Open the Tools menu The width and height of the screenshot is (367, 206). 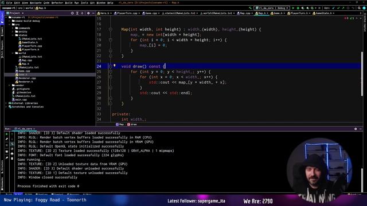(x=84, y=3)
